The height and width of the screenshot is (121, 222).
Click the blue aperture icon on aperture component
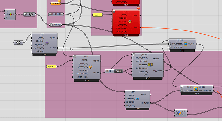(x=138, y=99)
